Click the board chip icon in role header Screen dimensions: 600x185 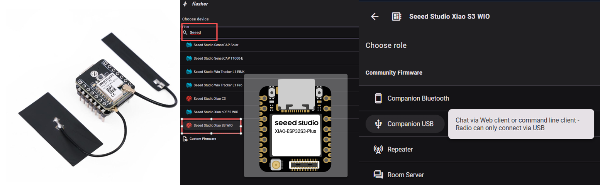(396, 17)
